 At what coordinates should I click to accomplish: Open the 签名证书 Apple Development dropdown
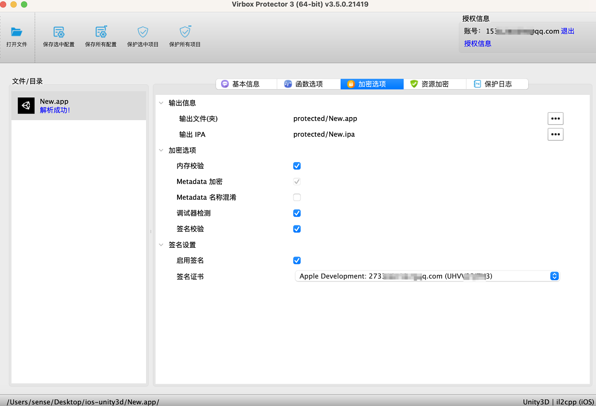tap(427, 276)
